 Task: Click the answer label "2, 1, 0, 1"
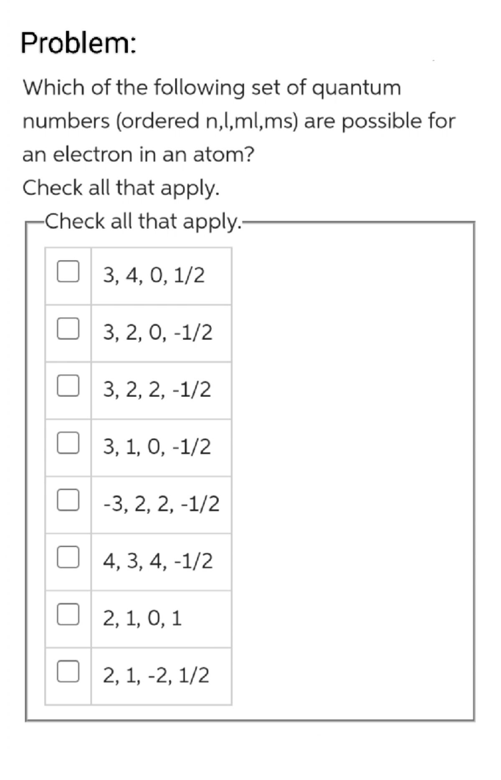[142, 618]
